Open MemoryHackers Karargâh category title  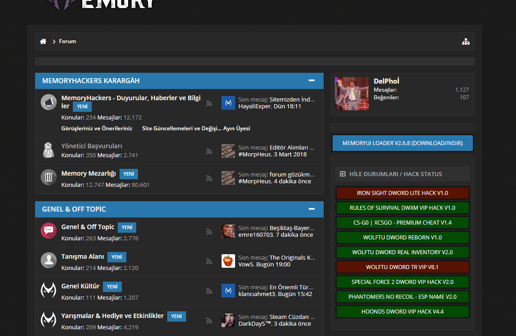point(91,81)
